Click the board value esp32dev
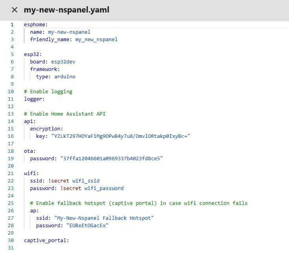 63,62
